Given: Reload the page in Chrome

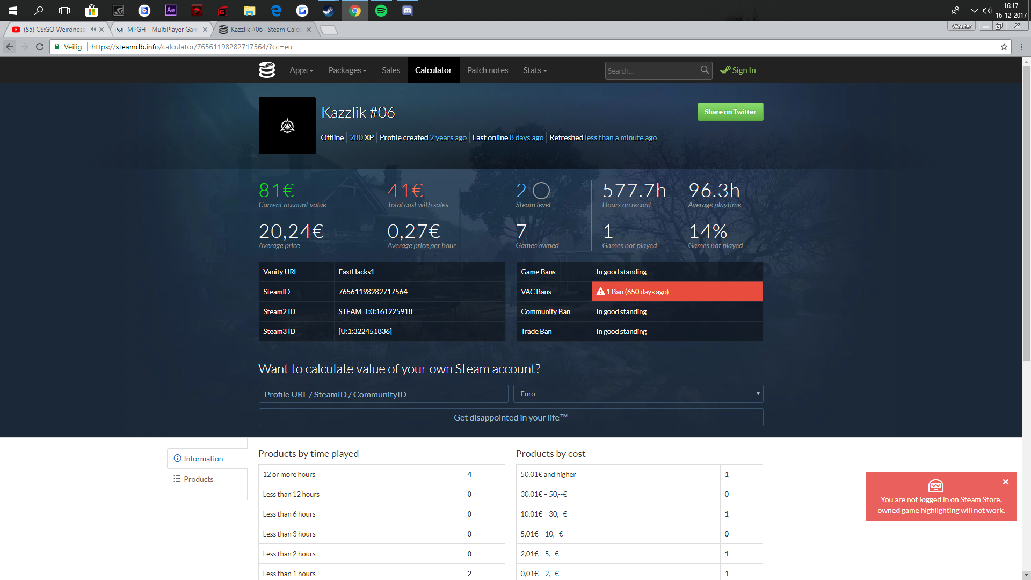Looking at the screenshot, I should [40, 47].
